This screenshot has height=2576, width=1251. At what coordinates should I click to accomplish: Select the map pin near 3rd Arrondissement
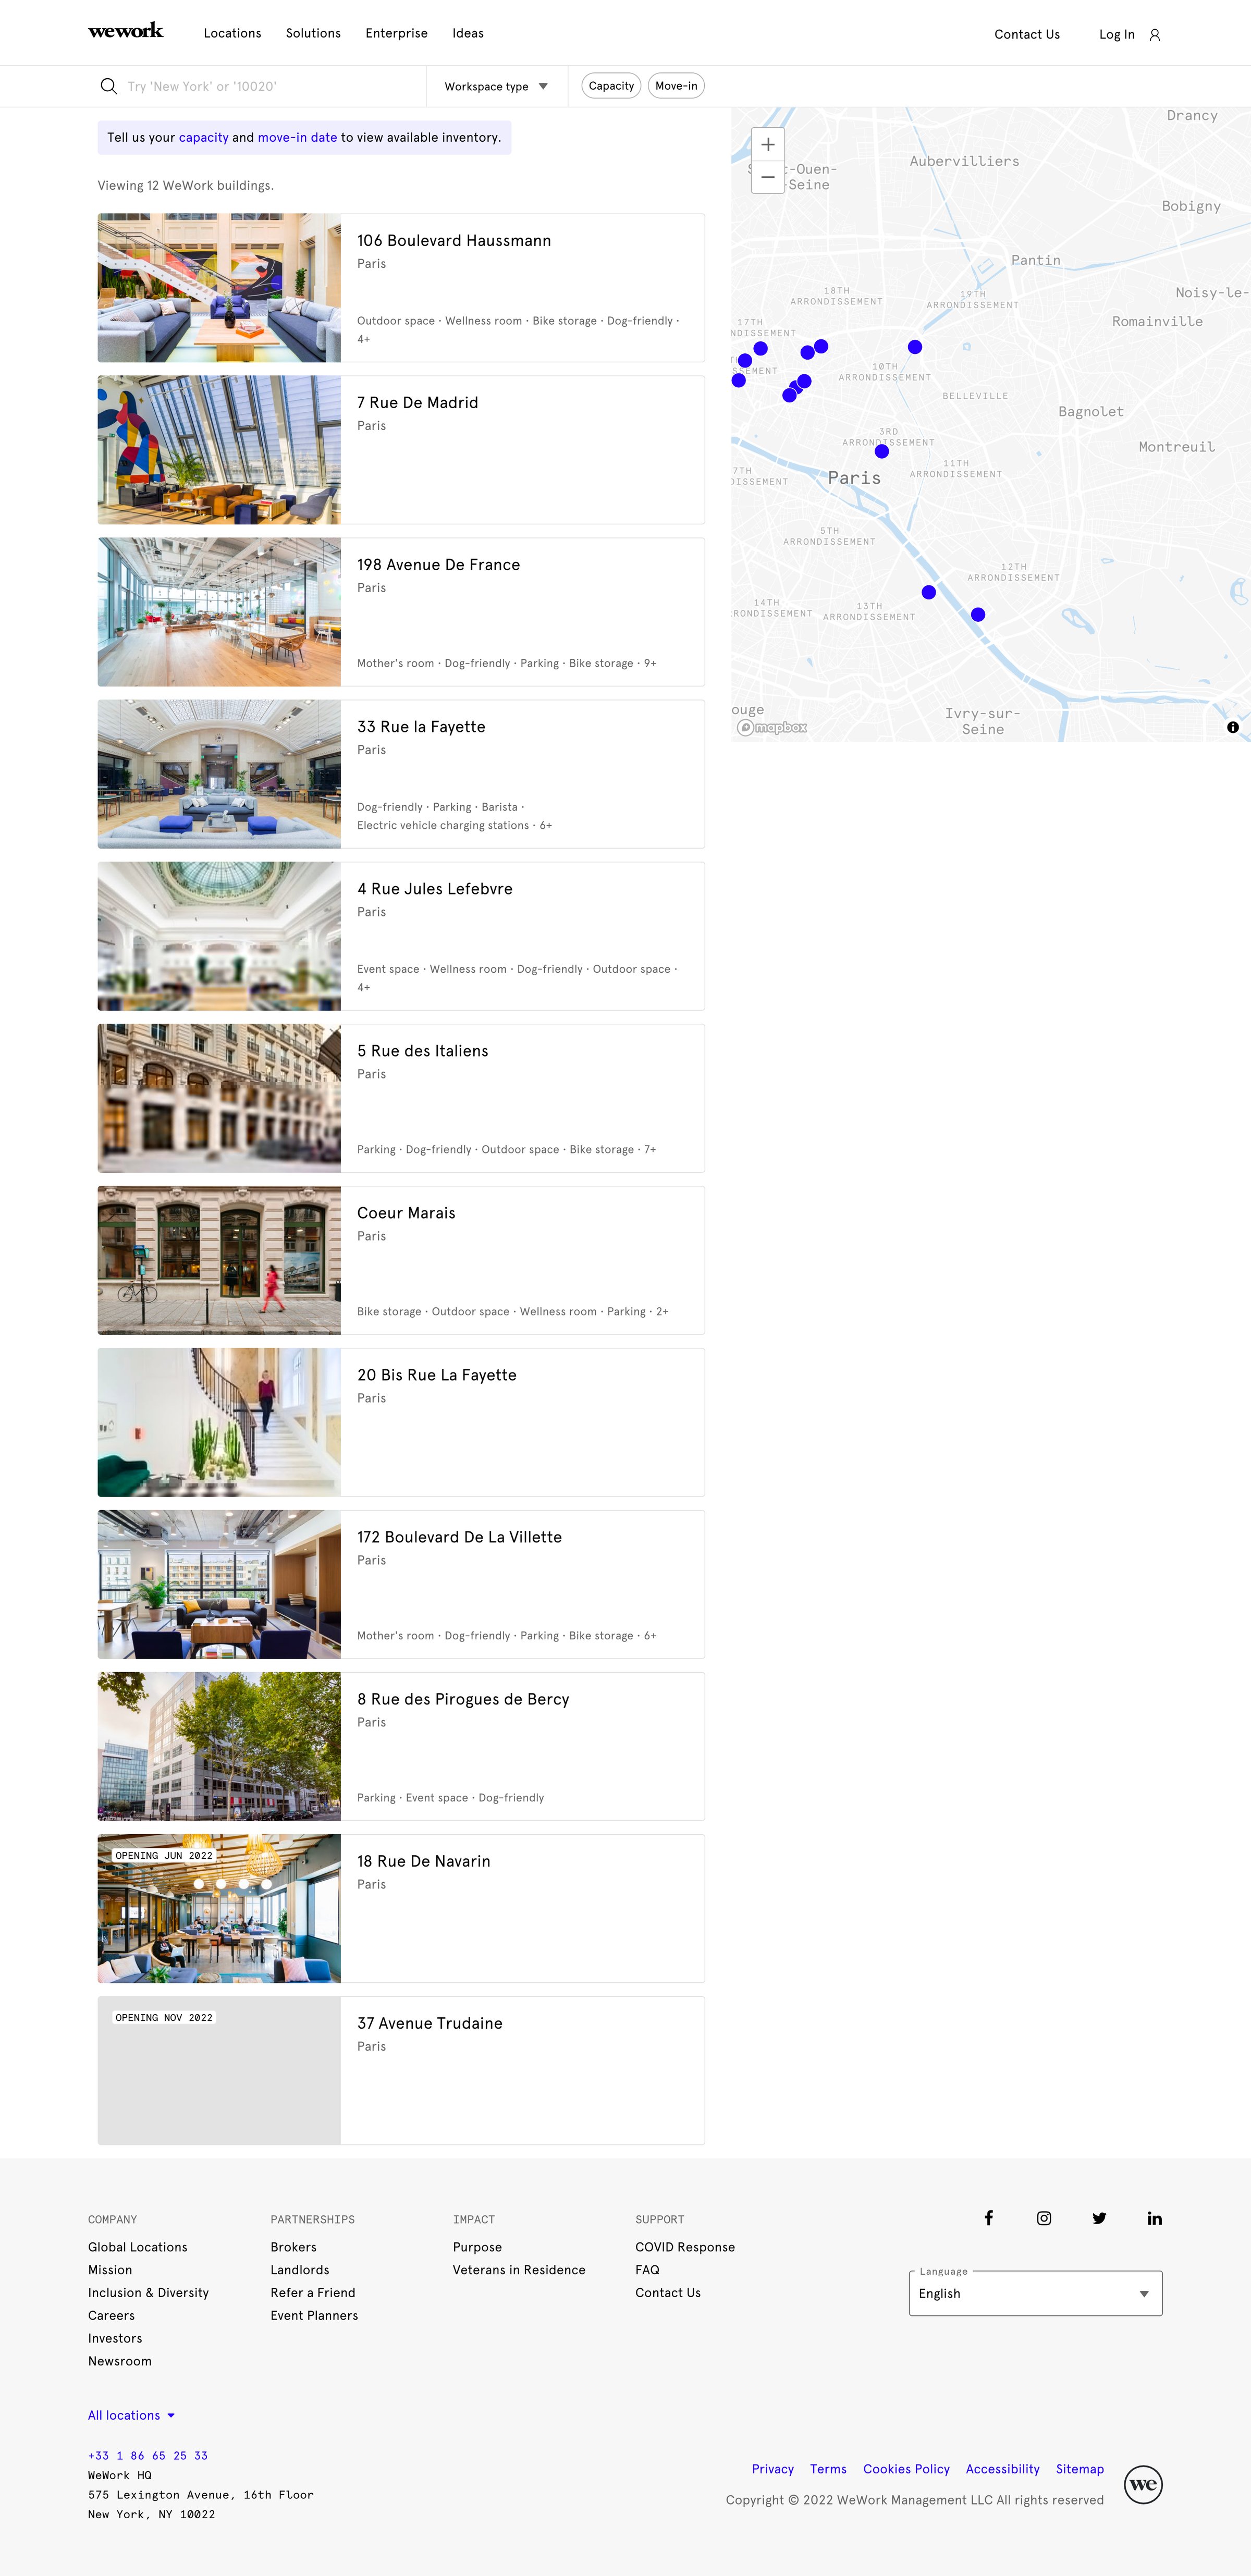click(882, 452)
